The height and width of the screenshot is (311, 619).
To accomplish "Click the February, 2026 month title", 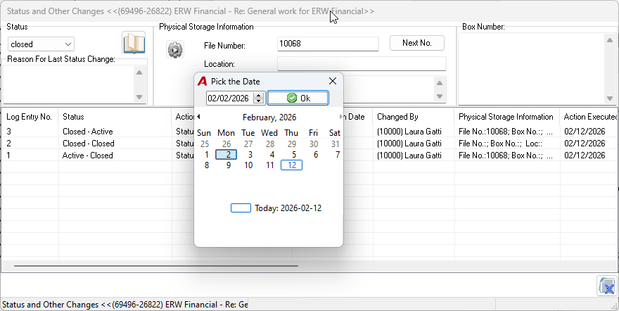I will (269, 118).
